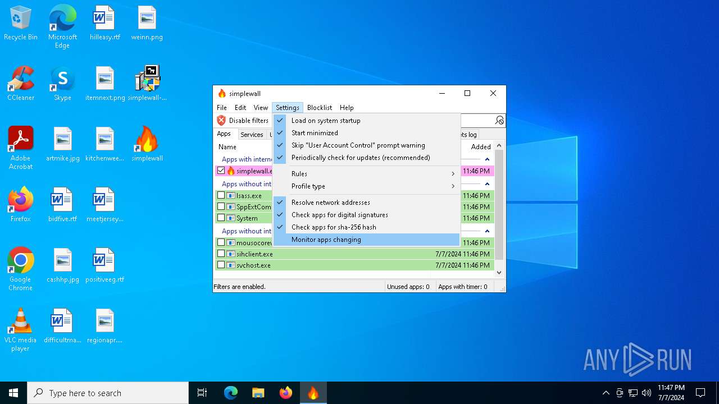Select regionapr desktop image file
This screenshot has width=719, height=404.
(x=104, y=327)
